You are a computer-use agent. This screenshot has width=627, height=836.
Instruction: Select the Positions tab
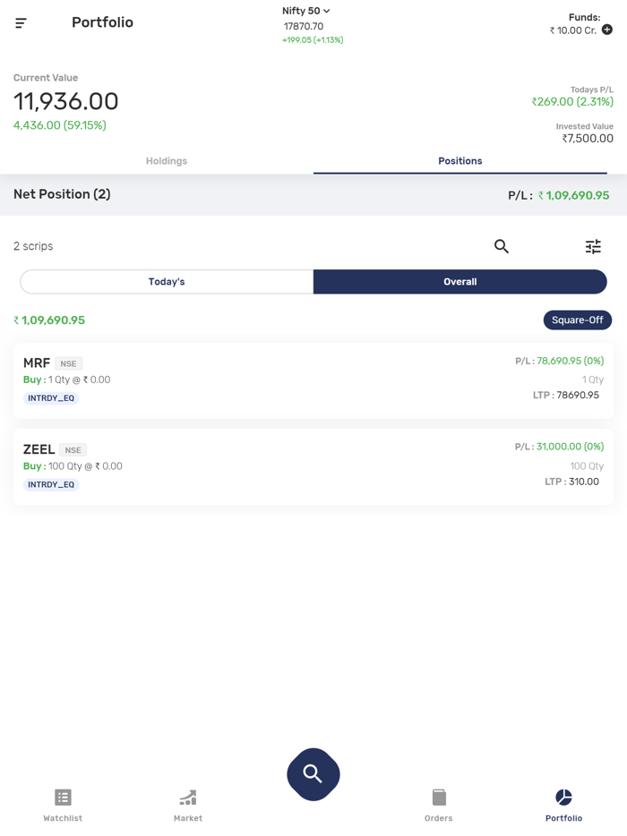(460, 161)
